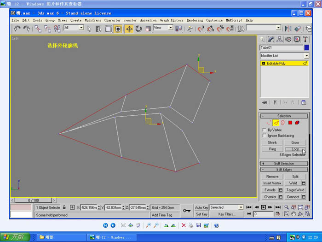Open the Display command panel tab

tap(297, 40)
